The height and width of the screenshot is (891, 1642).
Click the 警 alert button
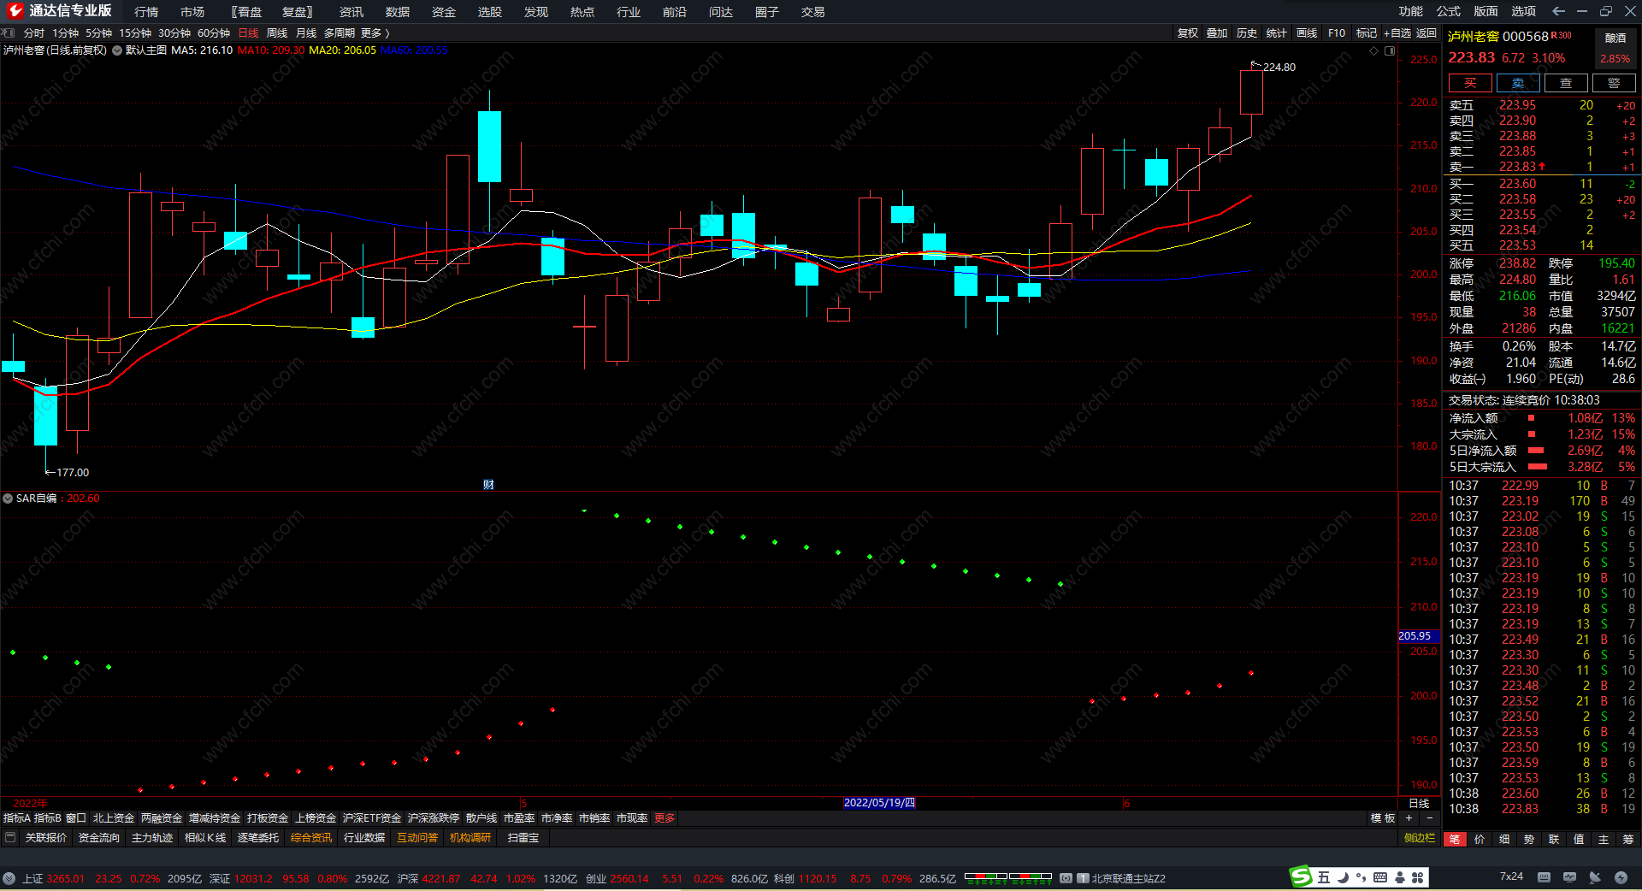tap(1614, 83)
